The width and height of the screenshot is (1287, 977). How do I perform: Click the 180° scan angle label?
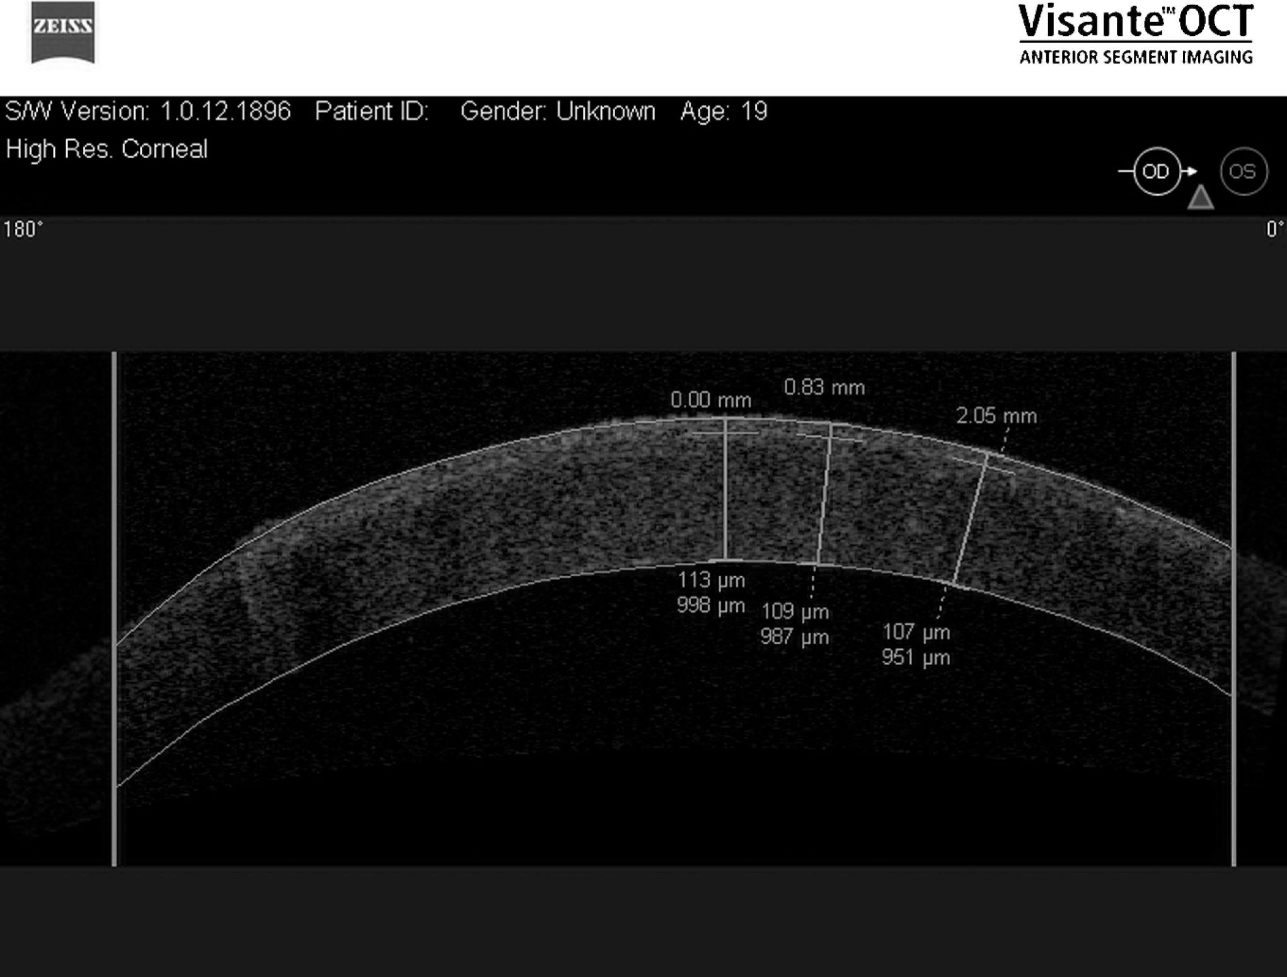(x=23, y=229)
